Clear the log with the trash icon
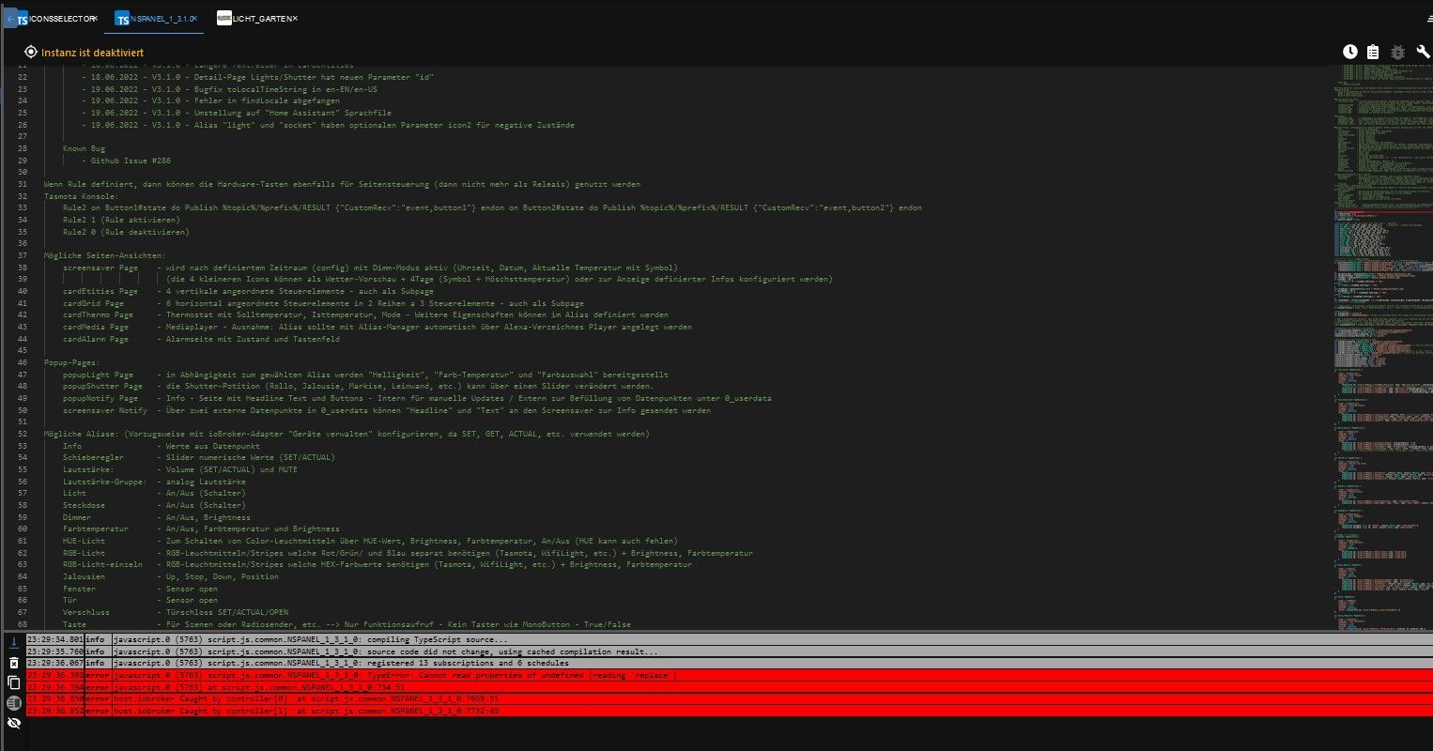Image resolution: width=1433 pixels, height=751 pixels. 13,663
